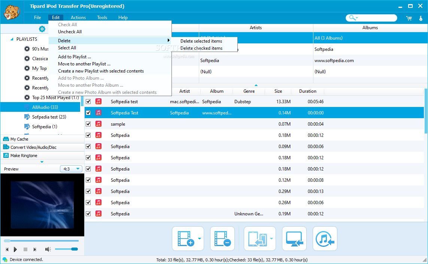Open the 4:3 aspect ratio dropdown
This screenshot has width=428, height=264.
click(x=71, y=169)
